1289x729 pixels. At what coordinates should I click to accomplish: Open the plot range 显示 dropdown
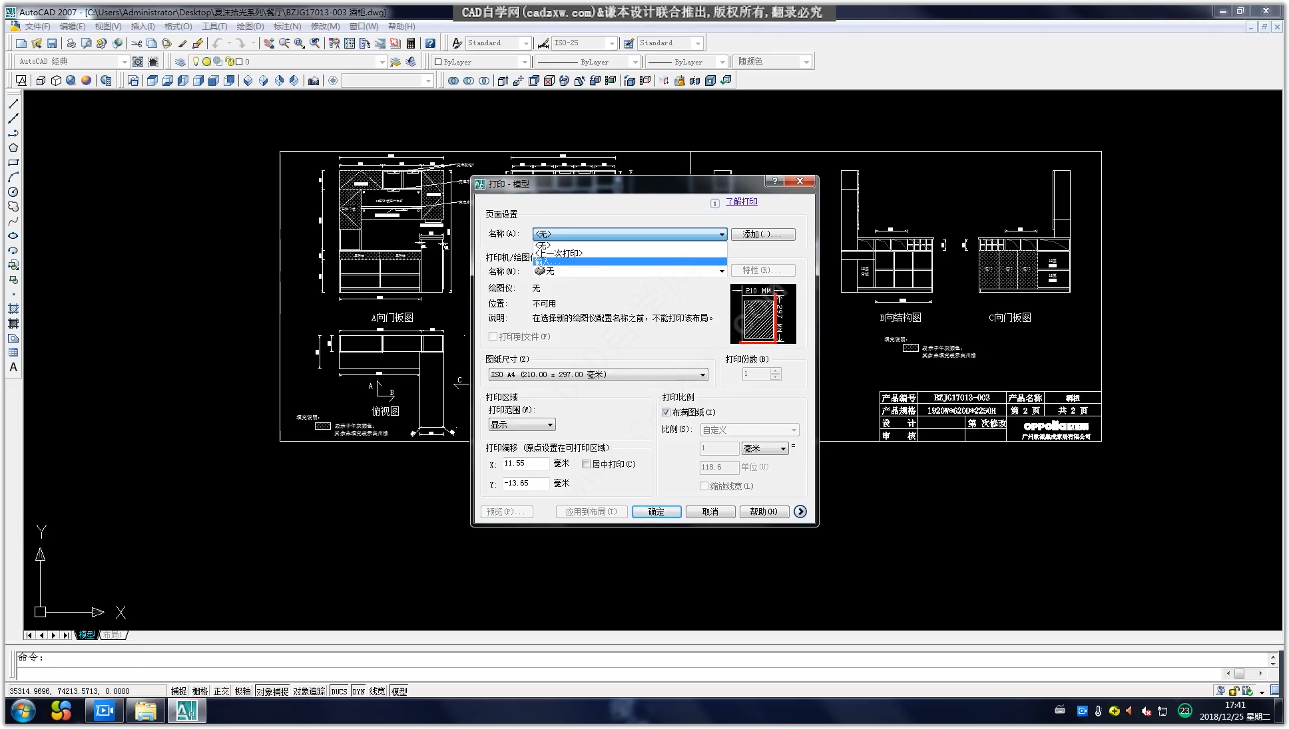[522, 425]
